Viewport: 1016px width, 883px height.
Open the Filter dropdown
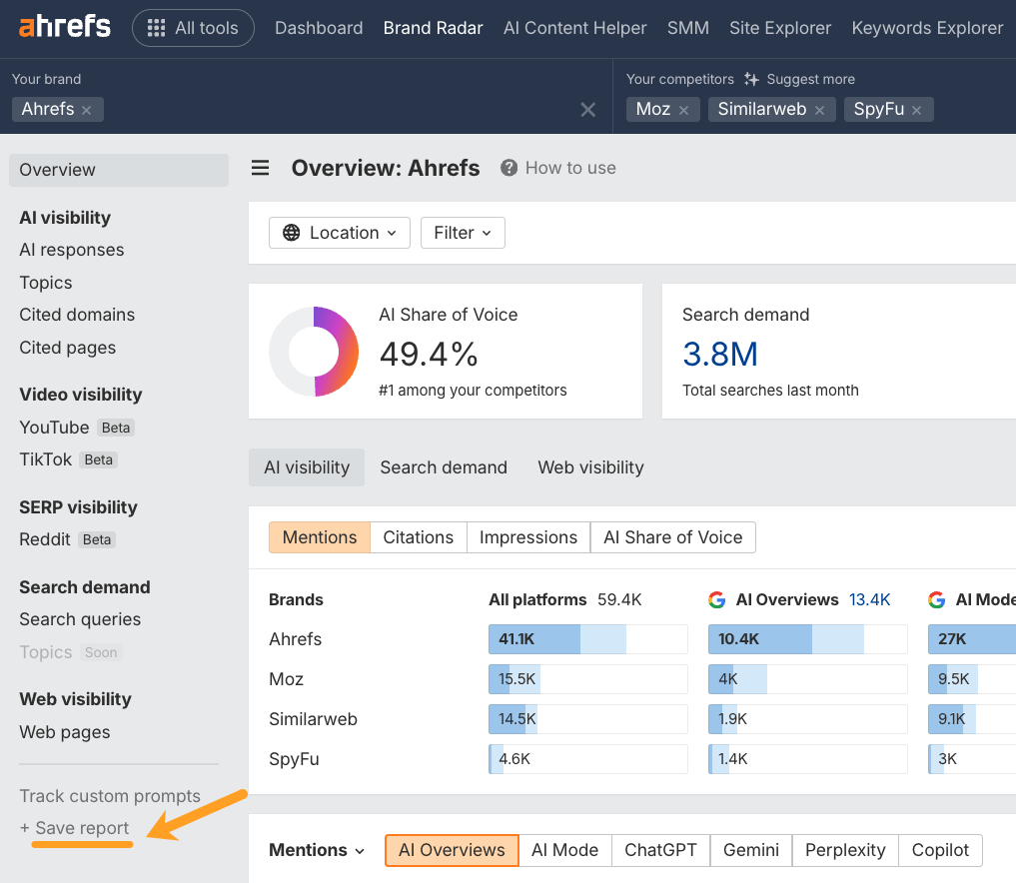[463, 233]
